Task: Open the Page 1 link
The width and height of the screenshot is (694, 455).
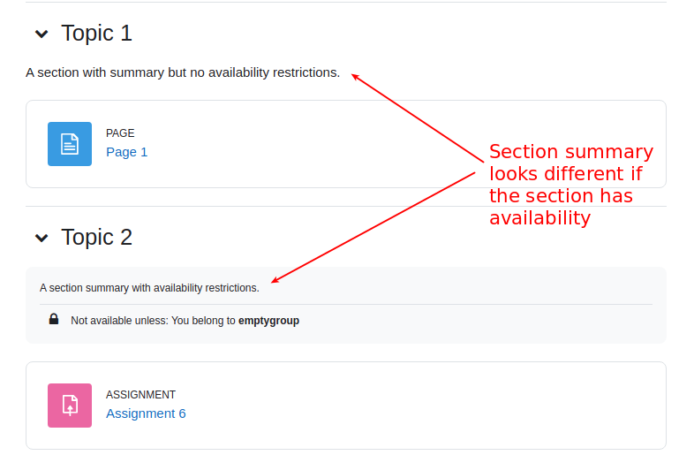Action: tap(126, 152)
